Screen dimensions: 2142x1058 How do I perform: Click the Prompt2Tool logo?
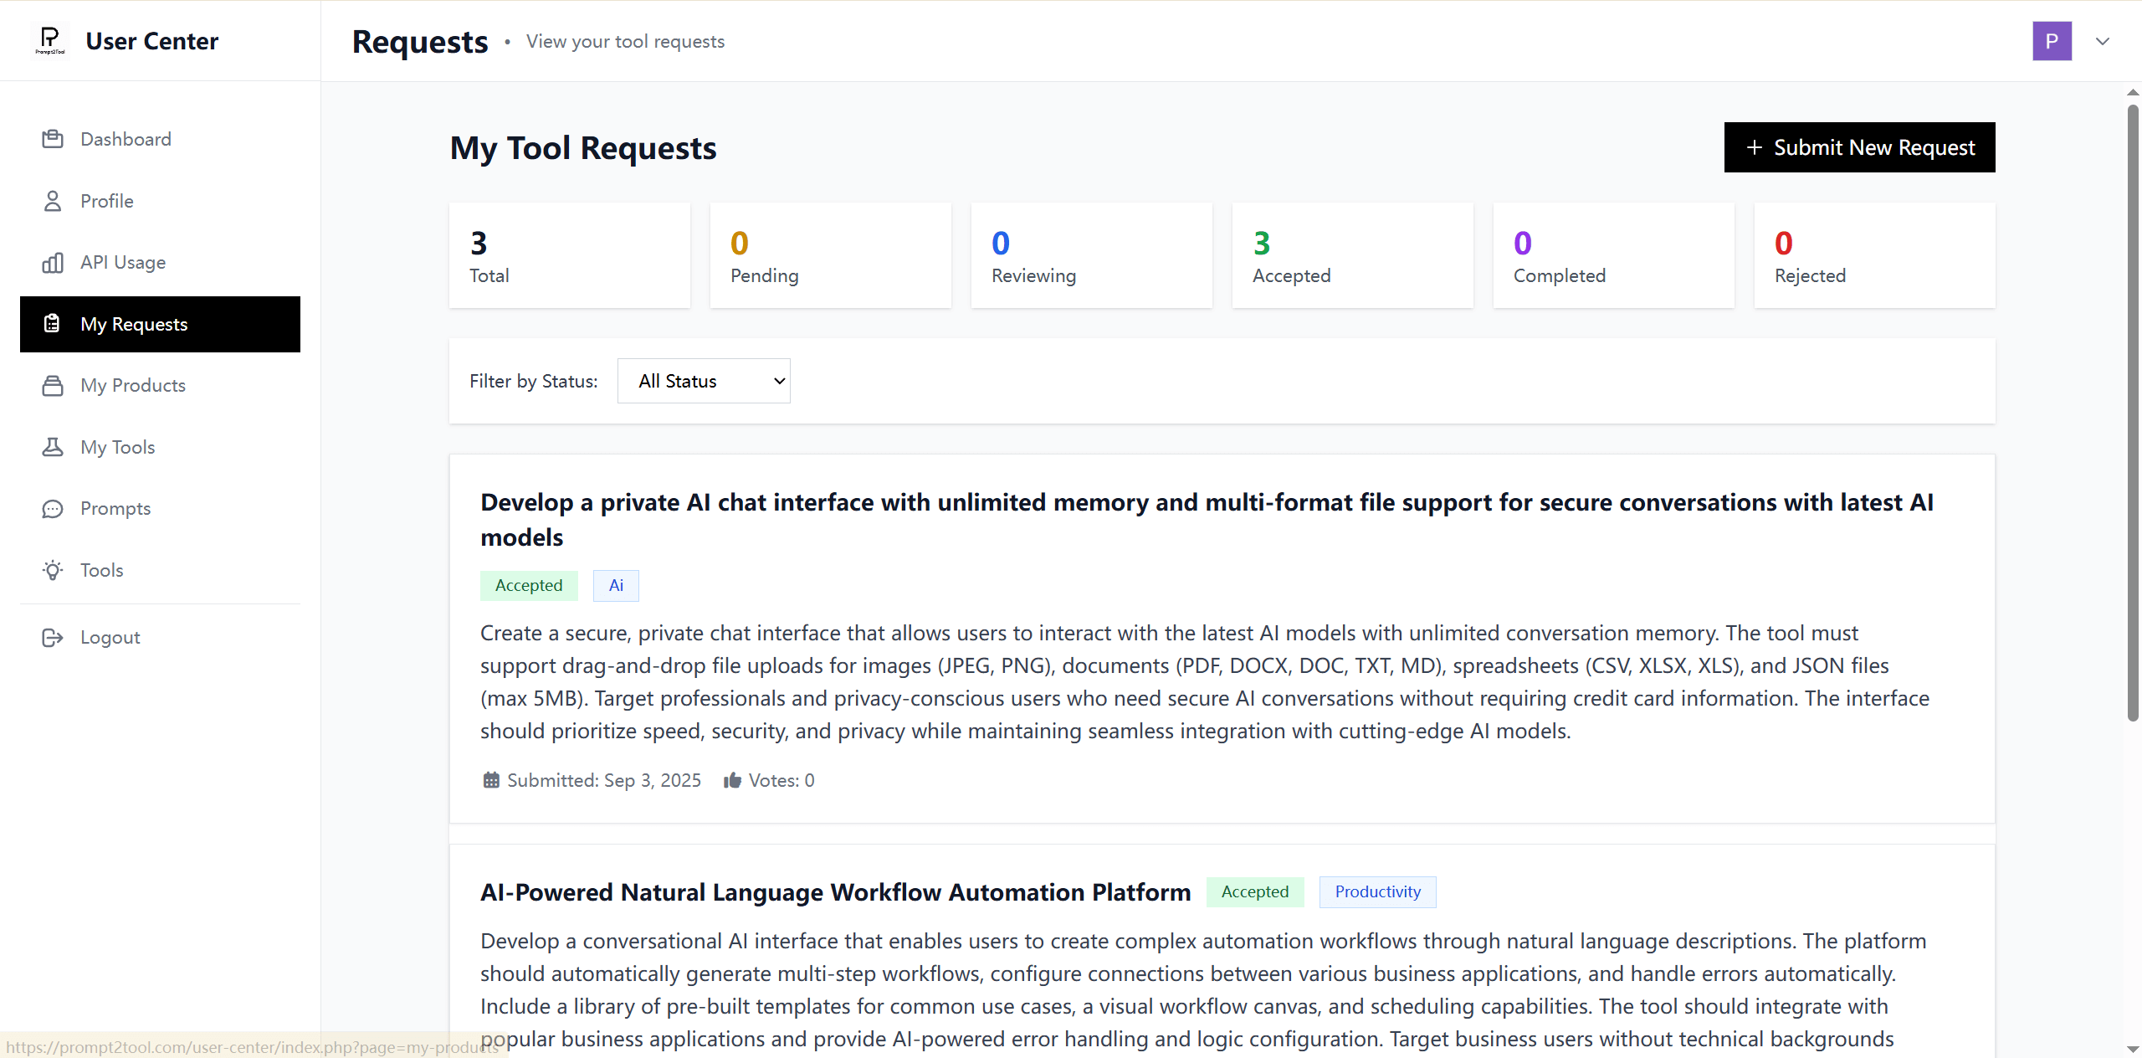[50, 40]
